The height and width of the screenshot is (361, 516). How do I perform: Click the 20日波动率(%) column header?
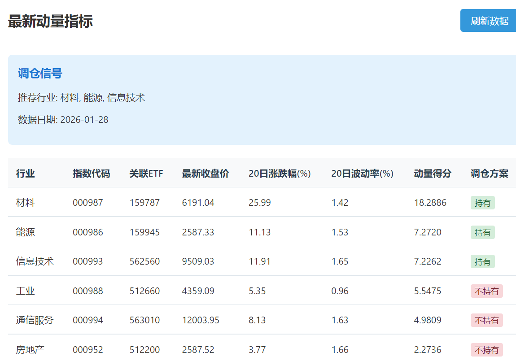tap(362, 174)
